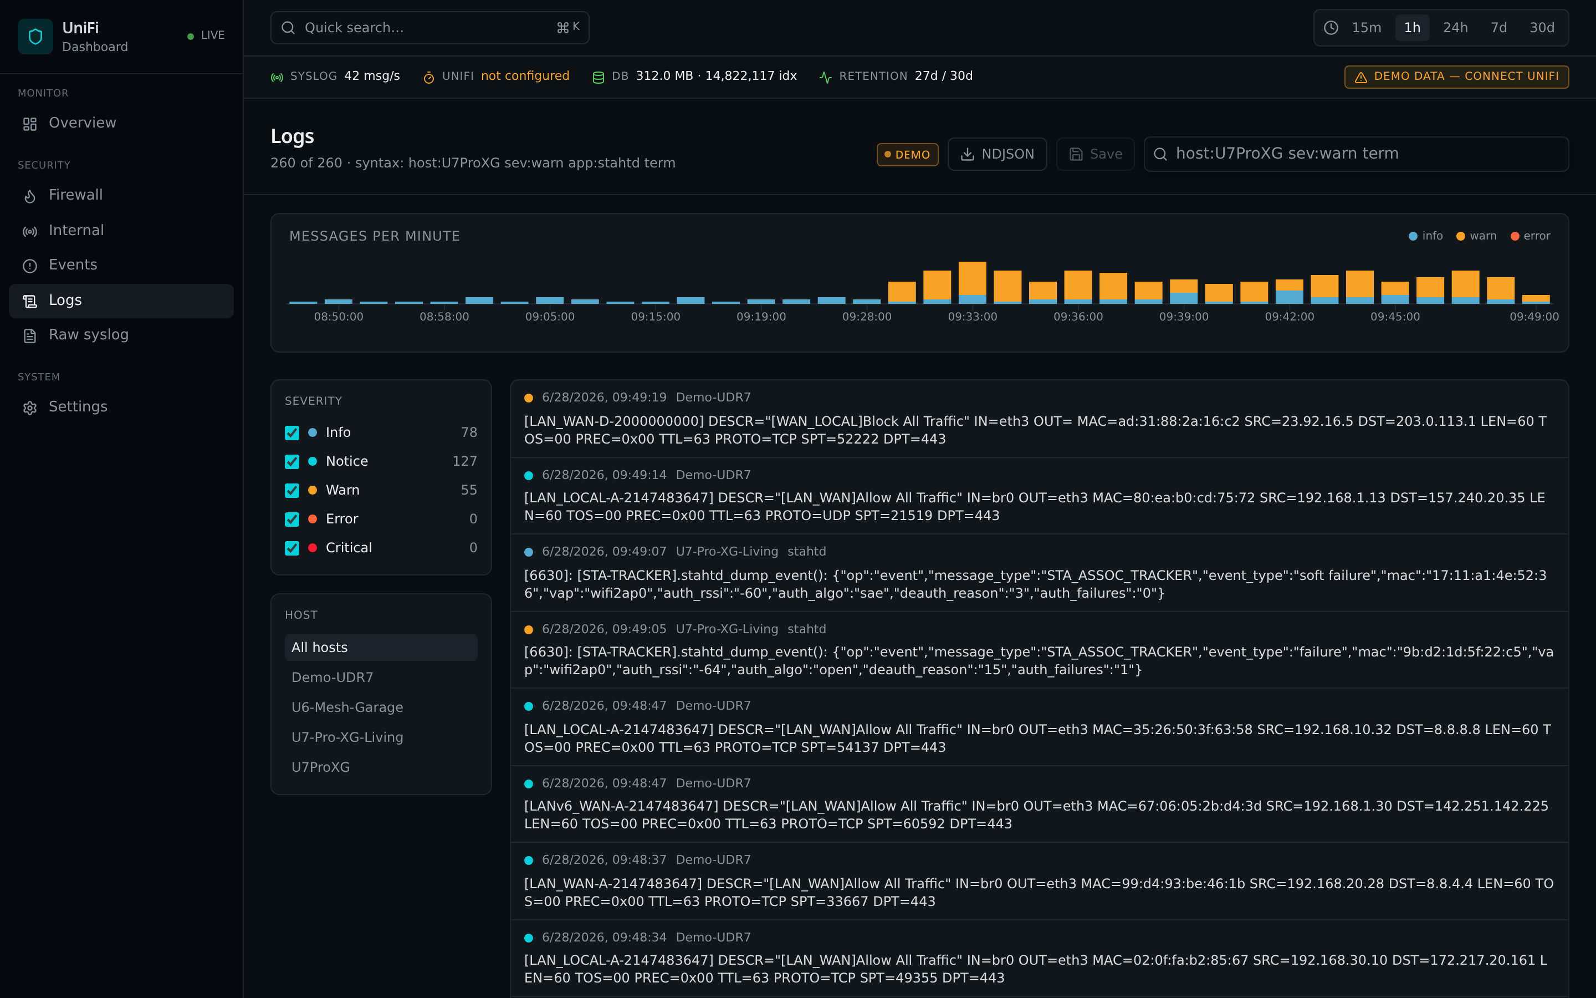
Task: Toggle the Critical severity checkbox
Action: coord(292,548)
